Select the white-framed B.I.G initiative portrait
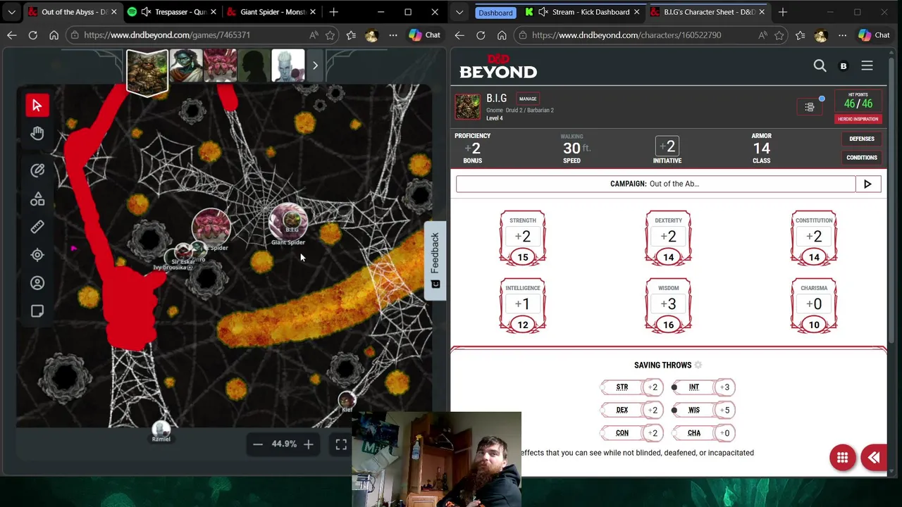This screenshot has height=507, width=902. pos(147,71)
